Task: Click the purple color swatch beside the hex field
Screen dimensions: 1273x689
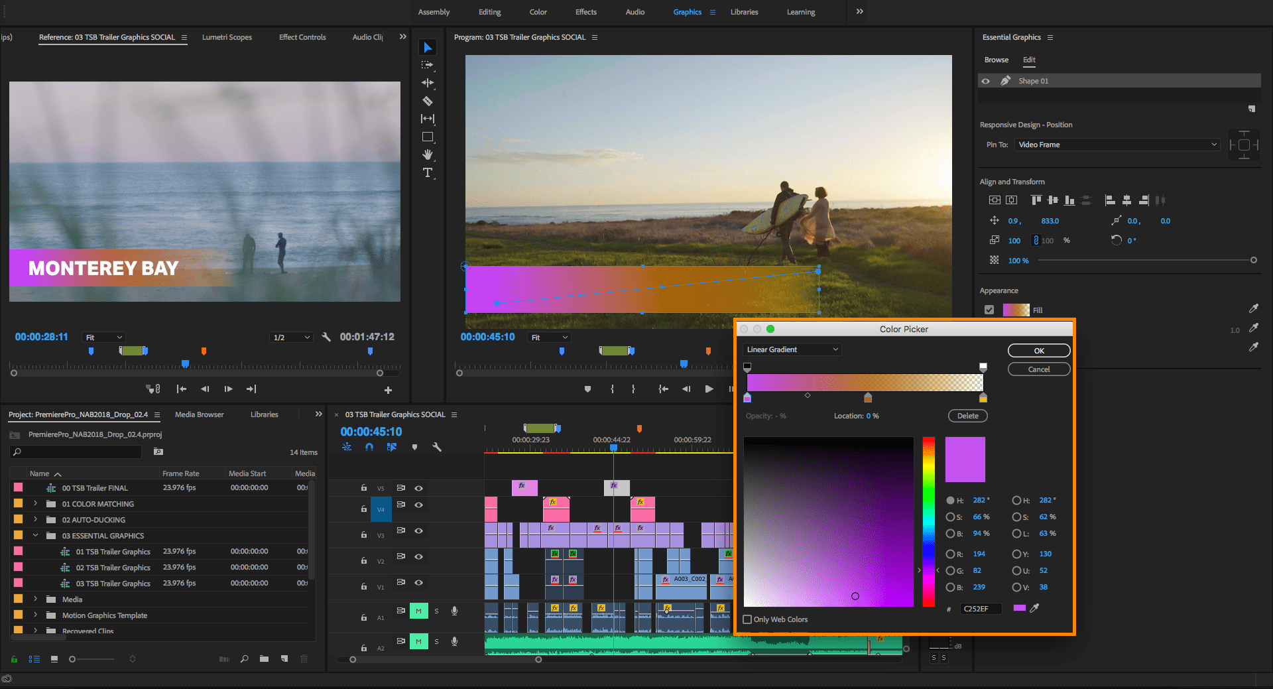Action: 1019,607
